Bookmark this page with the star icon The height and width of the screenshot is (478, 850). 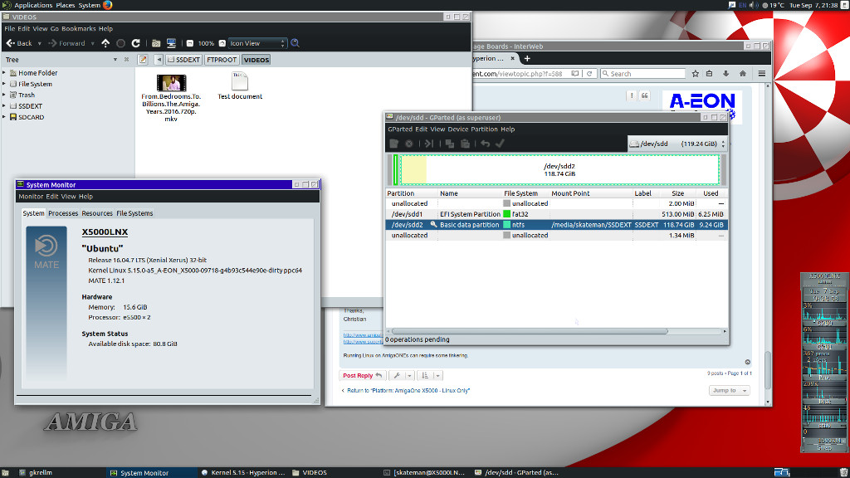[696, 74]
